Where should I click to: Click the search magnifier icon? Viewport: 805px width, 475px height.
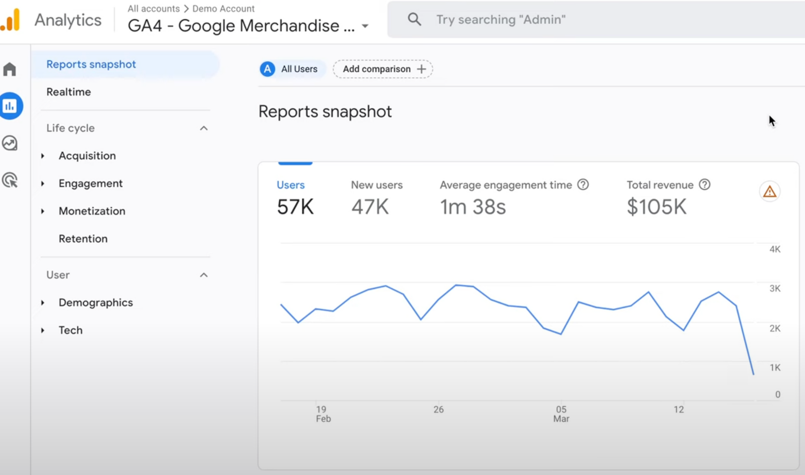414,19
